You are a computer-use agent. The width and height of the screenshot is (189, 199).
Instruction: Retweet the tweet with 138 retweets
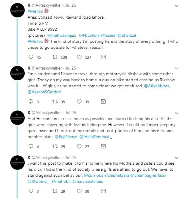click(x=55, y=57)
